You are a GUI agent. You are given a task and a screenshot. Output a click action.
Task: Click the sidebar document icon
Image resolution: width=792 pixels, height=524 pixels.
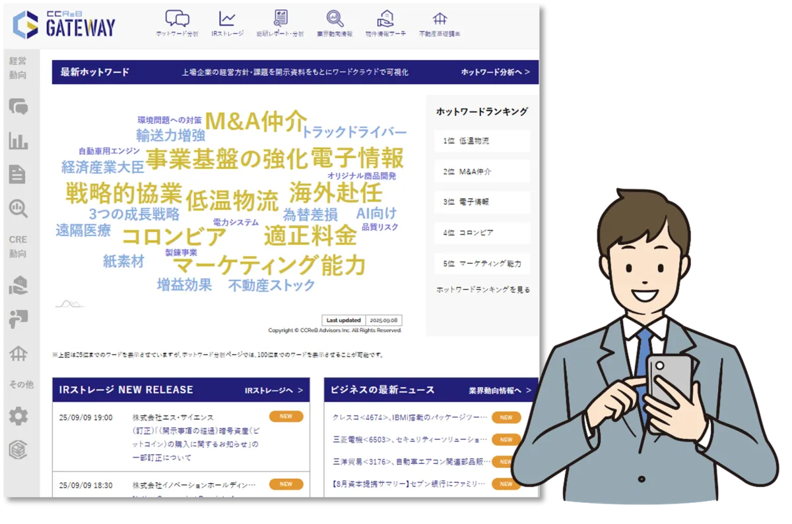point(18,175)
